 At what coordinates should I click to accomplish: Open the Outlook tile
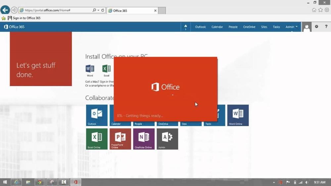(97, 115)
